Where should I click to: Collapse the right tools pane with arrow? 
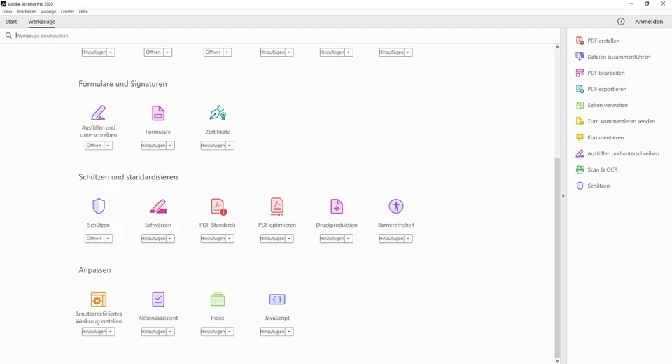pyautogui.click(x=563, y=196)
